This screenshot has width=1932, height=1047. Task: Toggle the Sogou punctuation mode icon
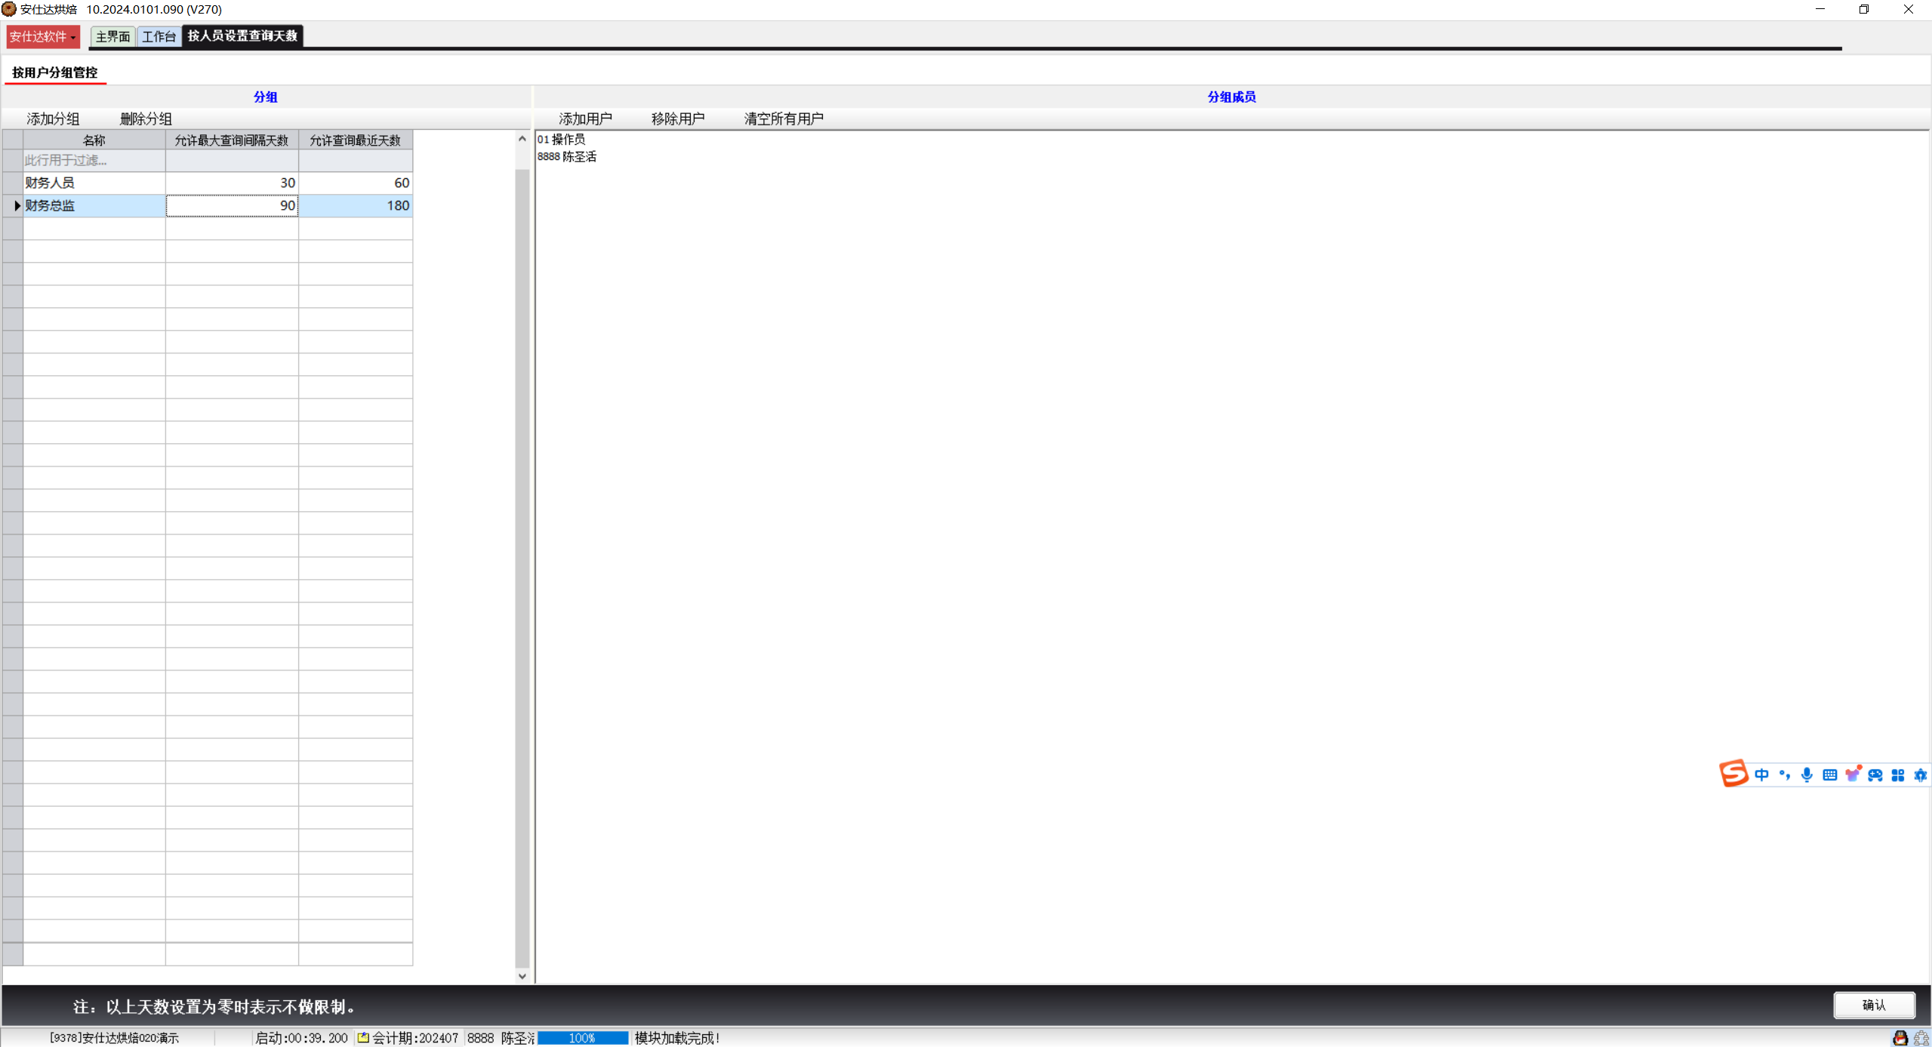pos(1784,775)
